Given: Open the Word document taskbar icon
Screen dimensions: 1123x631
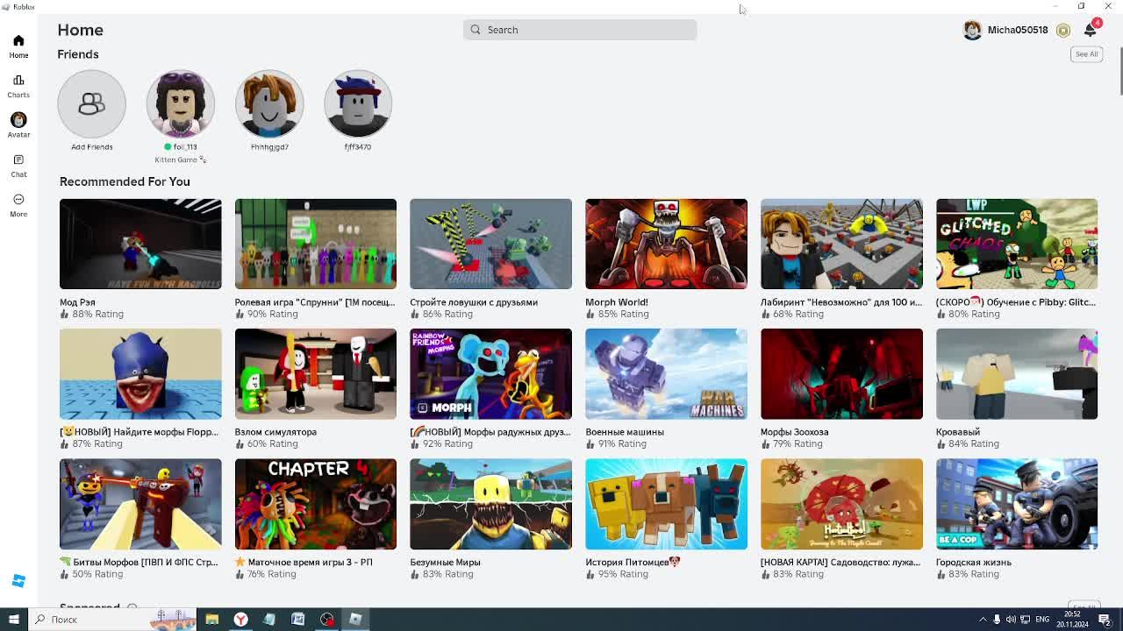Looking at the screenshot, I should (298, 620).
